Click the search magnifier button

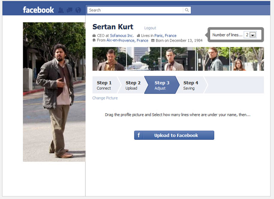187,10
